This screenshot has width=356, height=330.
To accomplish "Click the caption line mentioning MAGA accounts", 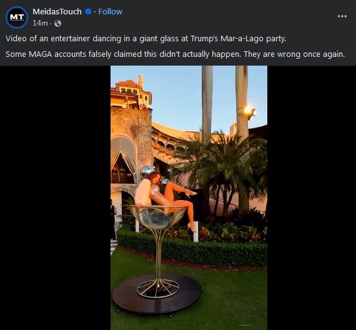I will [175, 54].
